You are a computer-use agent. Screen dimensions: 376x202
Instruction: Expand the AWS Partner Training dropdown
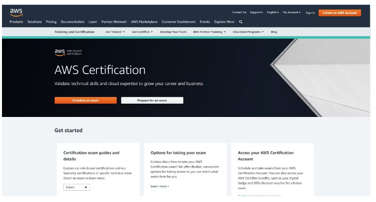pyautogui.click(x=209, y=32)
